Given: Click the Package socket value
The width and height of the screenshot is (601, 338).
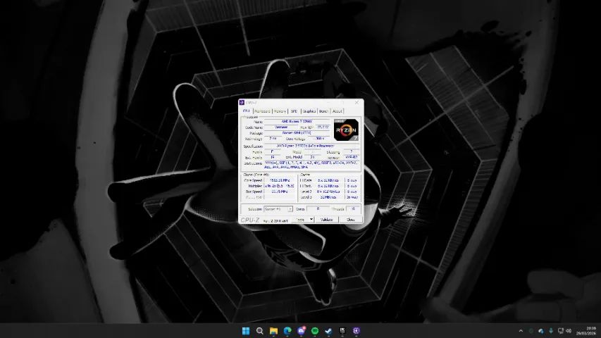Looking at the screenshot, I should click(x=297, y=133).
